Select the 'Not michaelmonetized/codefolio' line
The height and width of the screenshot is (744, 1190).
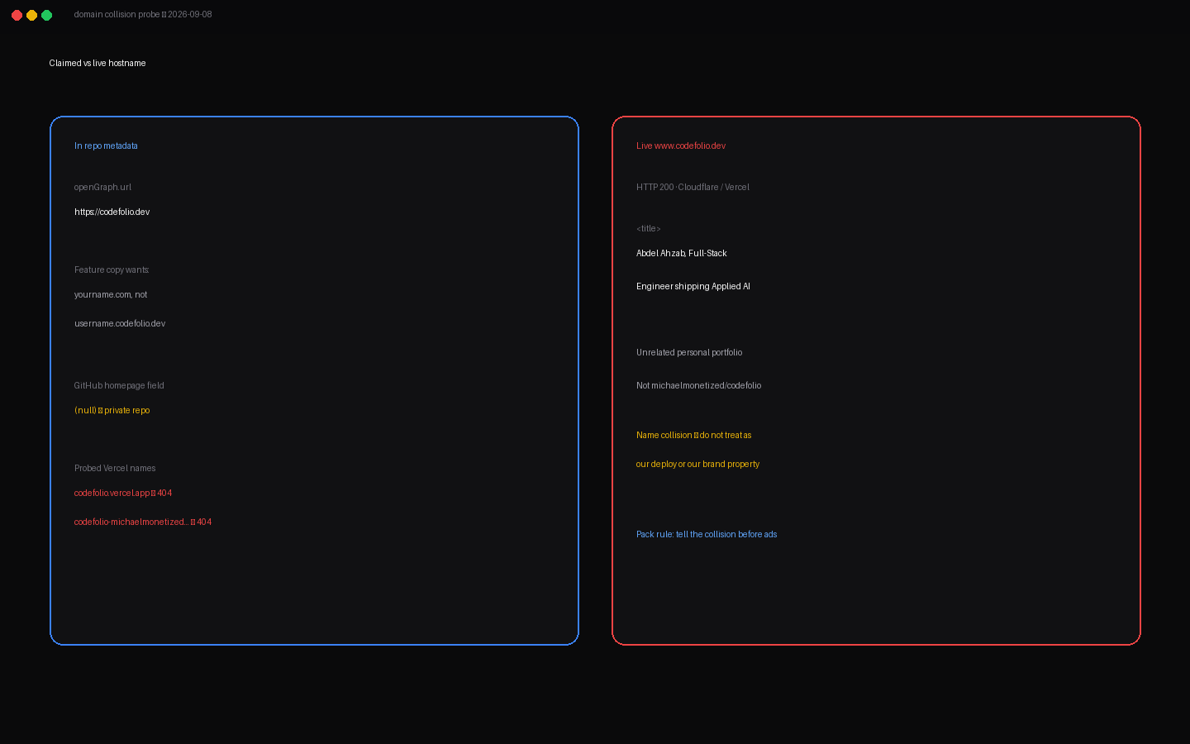[x=699, y=385]
